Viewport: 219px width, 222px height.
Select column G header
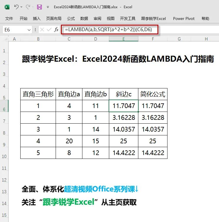pyautogui.click(x=179, y=39)
